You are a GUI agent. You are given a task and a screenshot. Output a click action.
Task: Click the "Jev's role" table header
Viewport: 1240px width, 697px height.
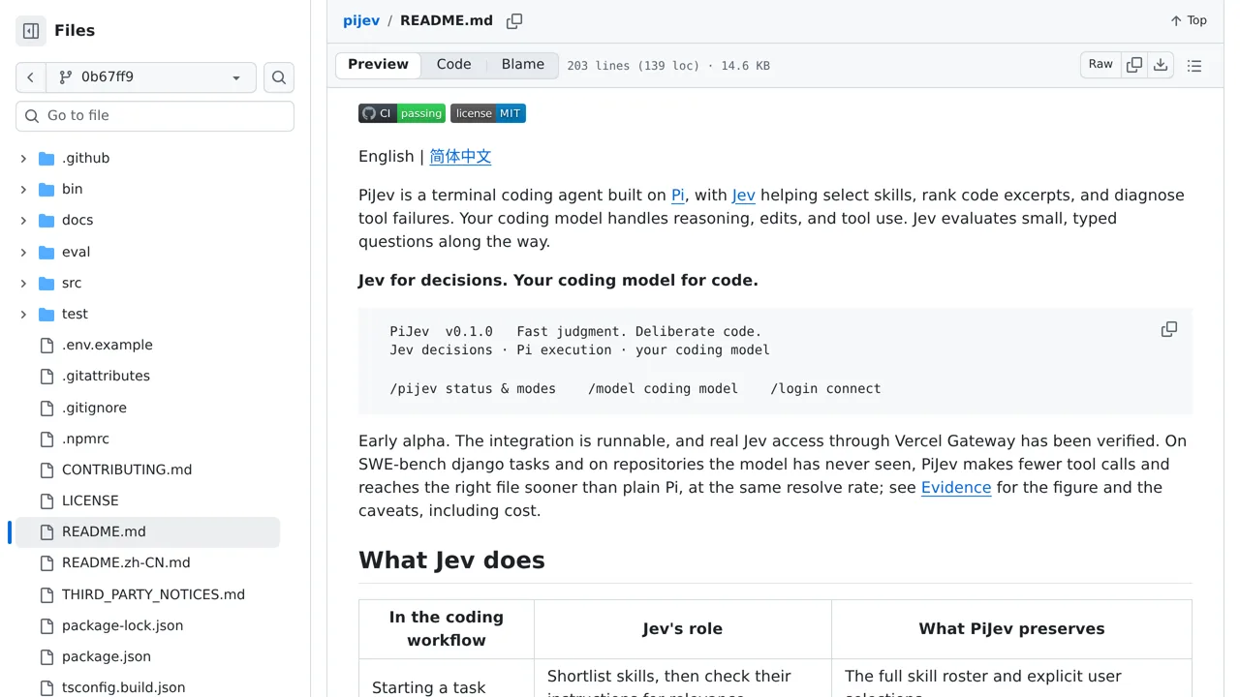pos(682,629)
